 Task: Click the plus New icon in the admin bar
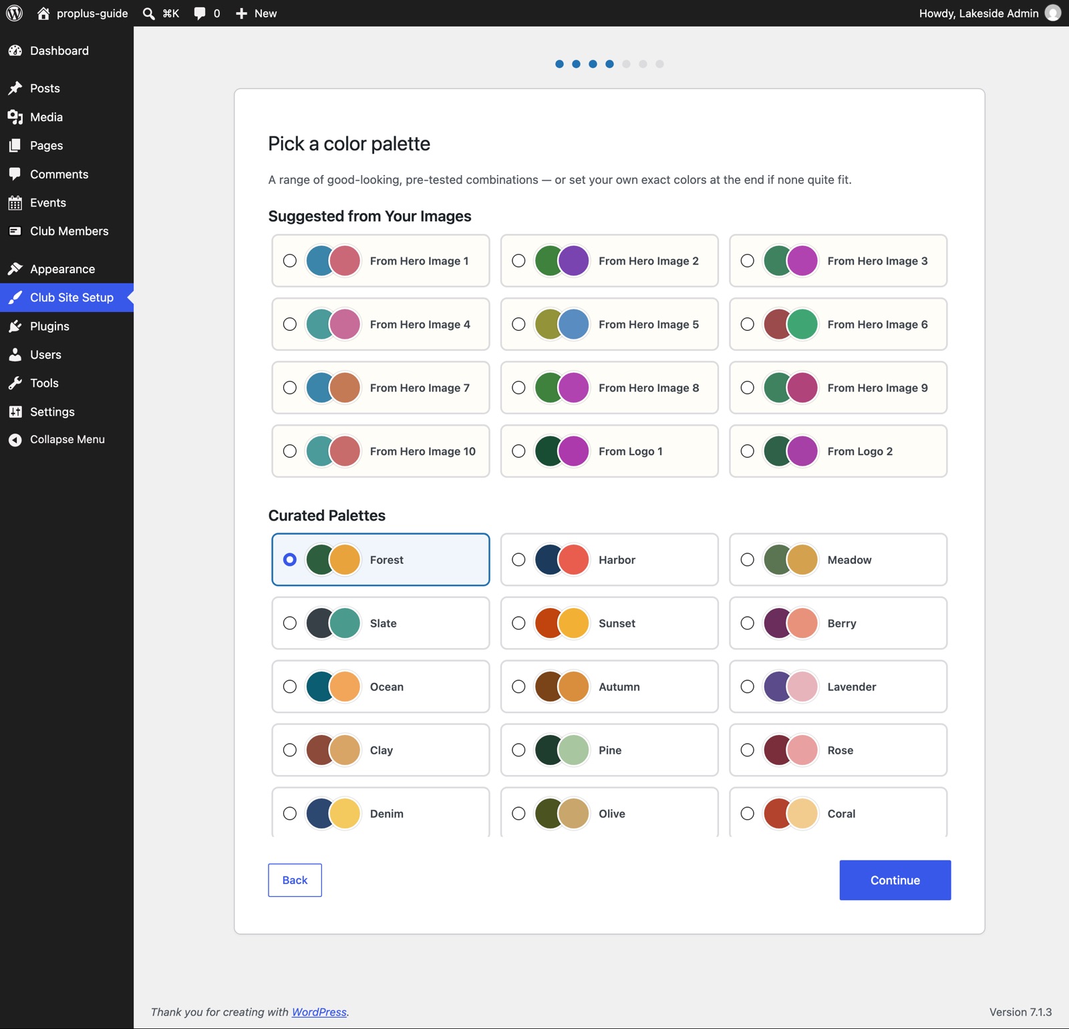click(x=241, y=13)
